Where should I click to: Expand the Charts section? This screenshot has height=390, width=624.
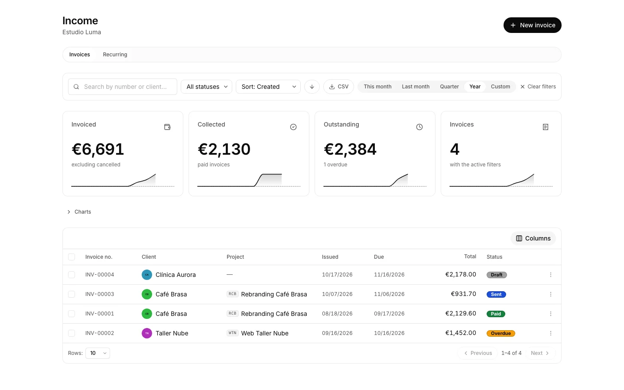pos(79,212)
